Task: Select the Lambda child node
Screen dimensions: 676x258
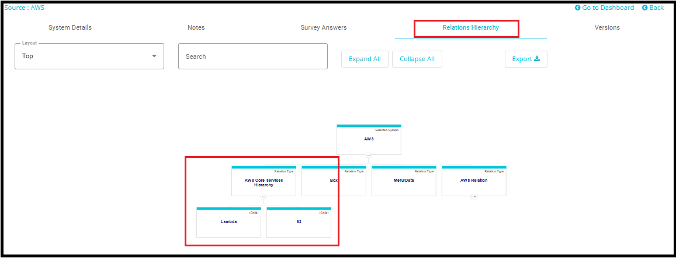Action: pos(228,222)
